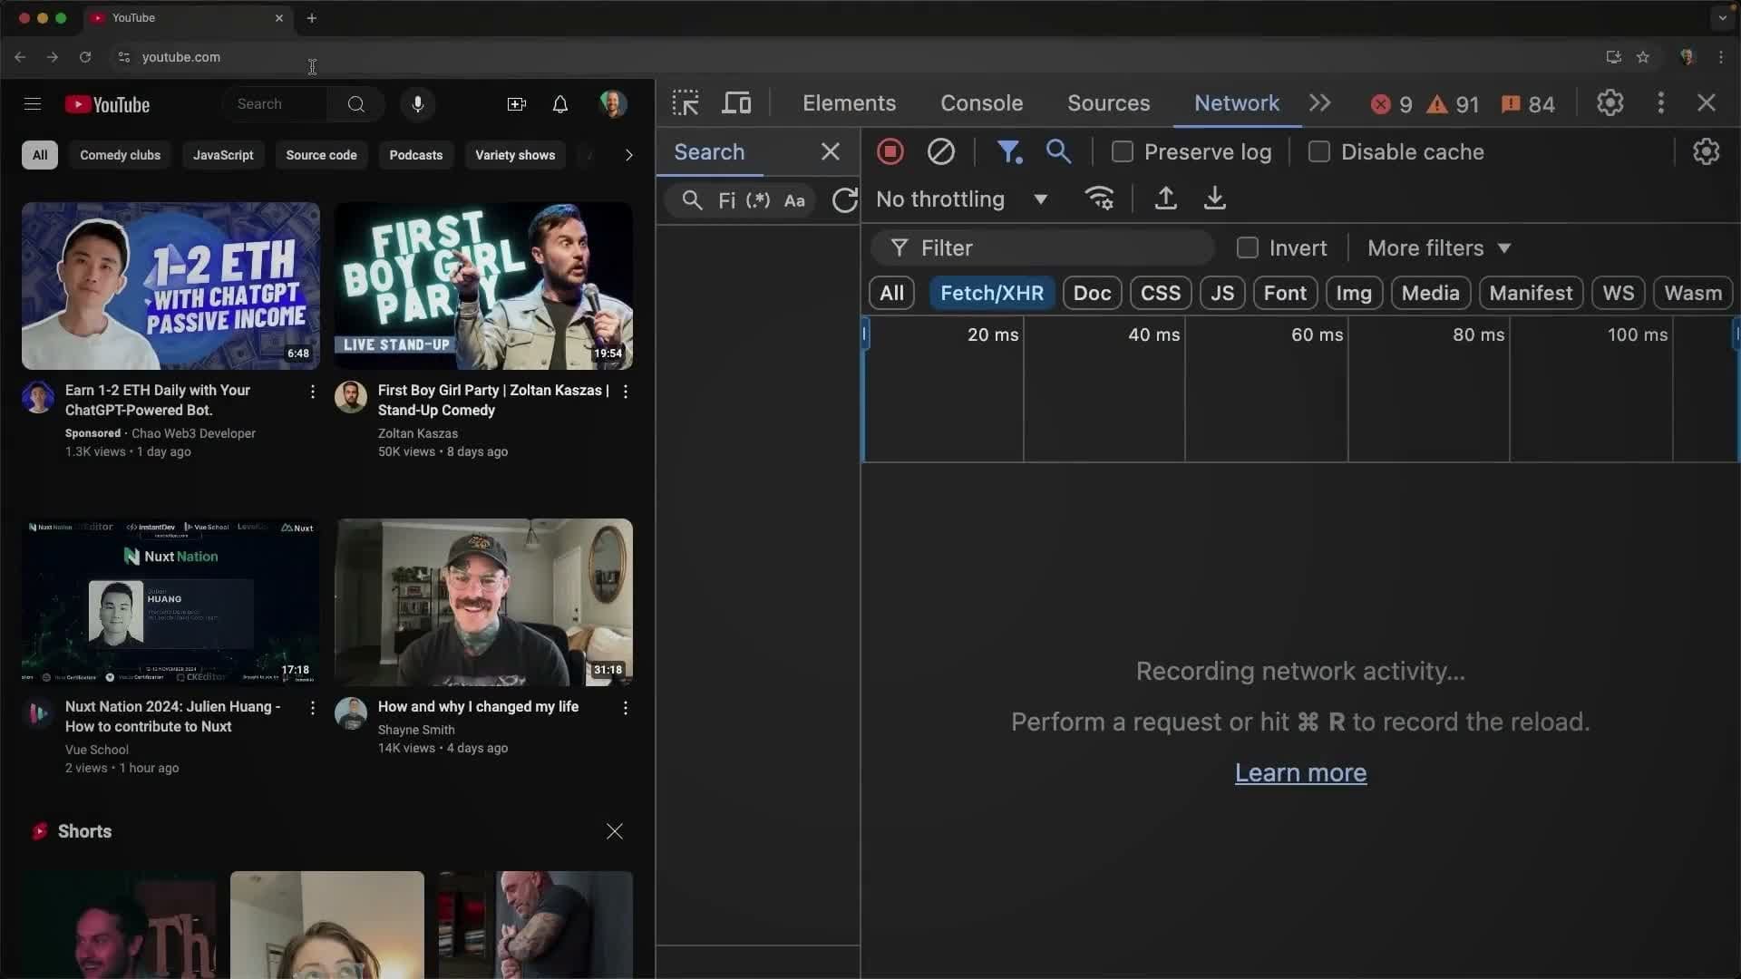
Task: Start voice search with the microphone
Action: click(x=418, y=104)
